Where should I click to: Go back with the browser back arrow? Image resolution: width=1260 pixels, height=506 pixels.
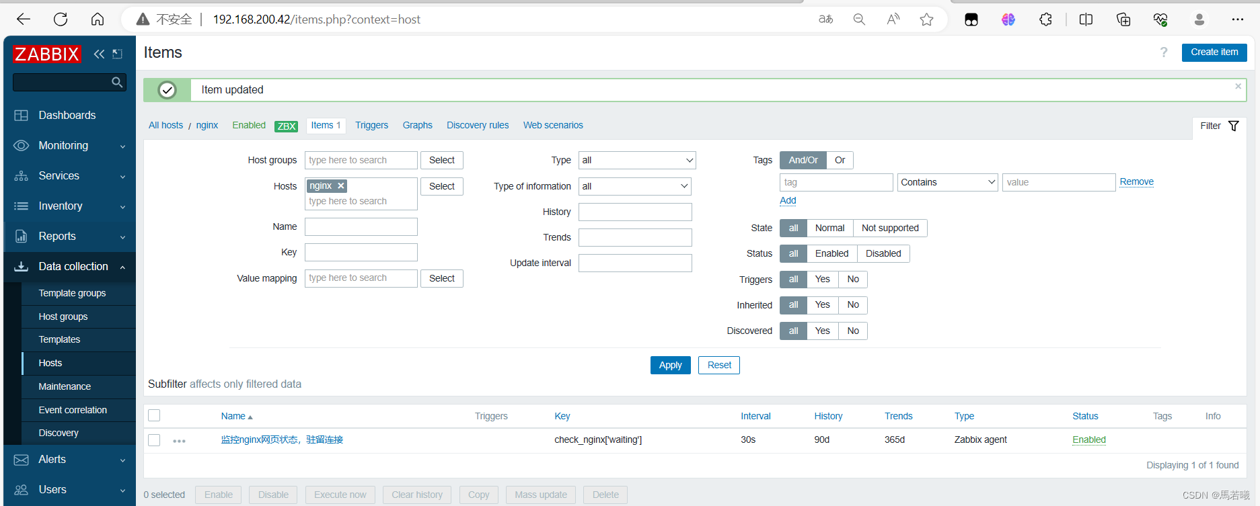coord(24,19)
